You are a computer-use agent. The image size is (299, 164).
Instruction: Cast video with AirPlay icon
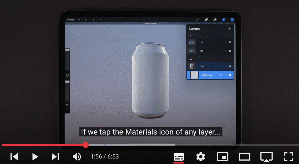(266, 157)
